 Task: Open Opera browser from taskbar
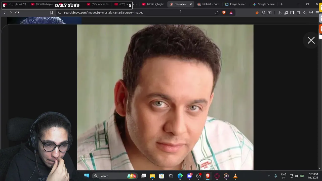click(x=217, y=176)
